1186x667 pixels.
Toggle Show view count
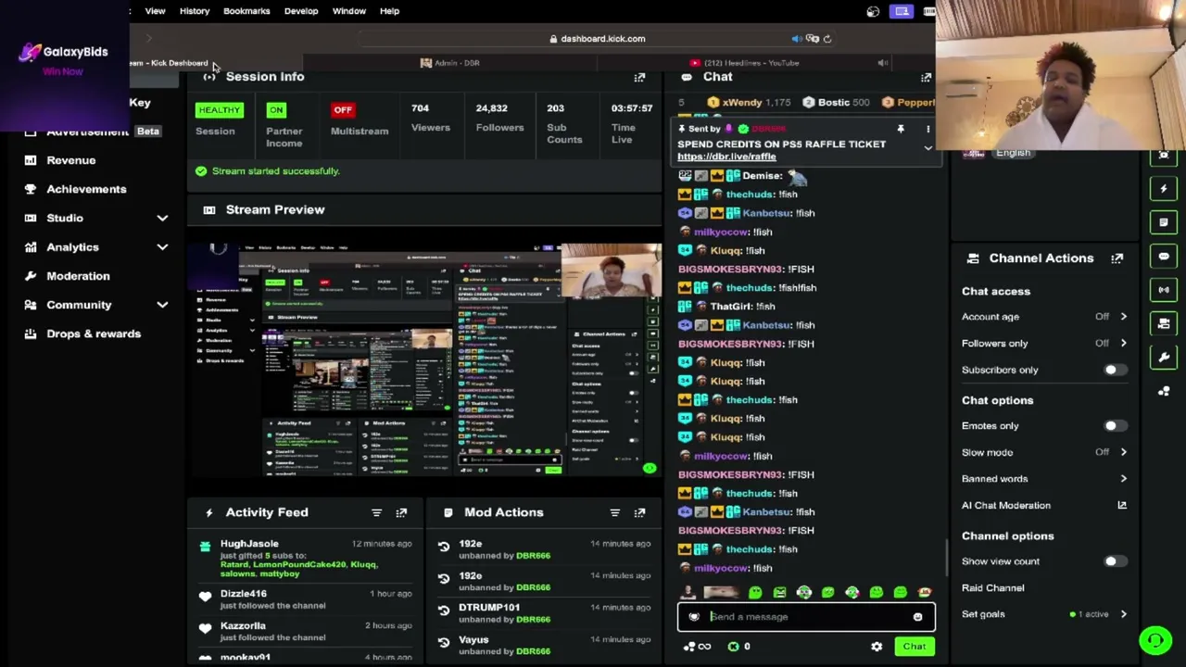point(1115,561)
